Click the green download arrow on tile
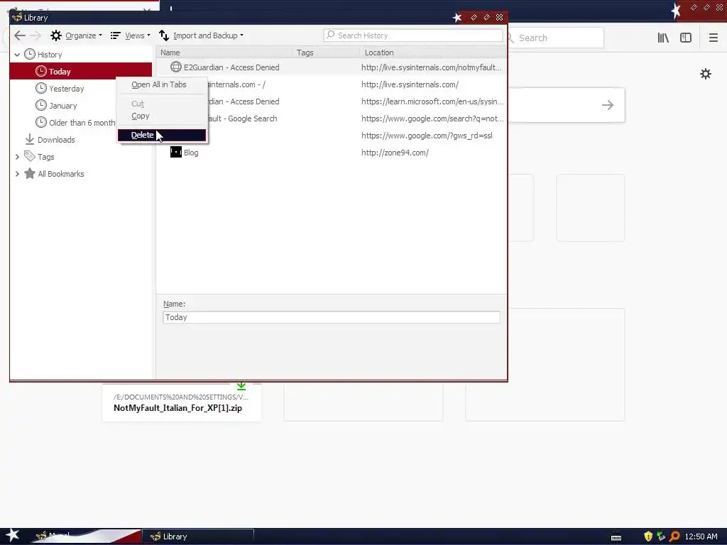 241,385
